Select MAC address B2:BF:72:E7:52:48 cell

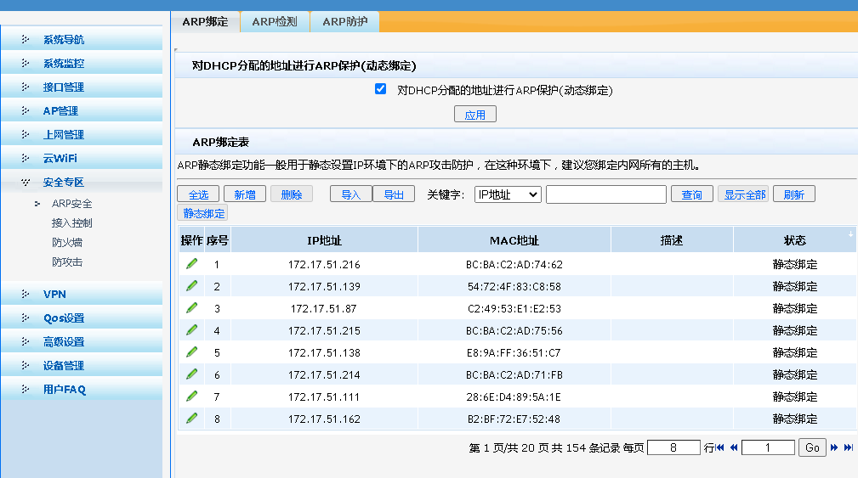[514, 419]
